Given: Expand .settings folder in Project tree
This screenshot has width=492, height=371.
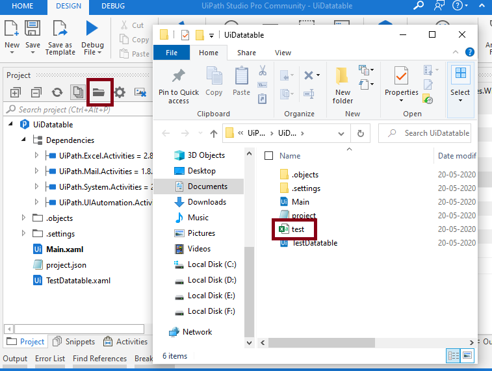Looking at the screenshot, I should coord(23,233).
